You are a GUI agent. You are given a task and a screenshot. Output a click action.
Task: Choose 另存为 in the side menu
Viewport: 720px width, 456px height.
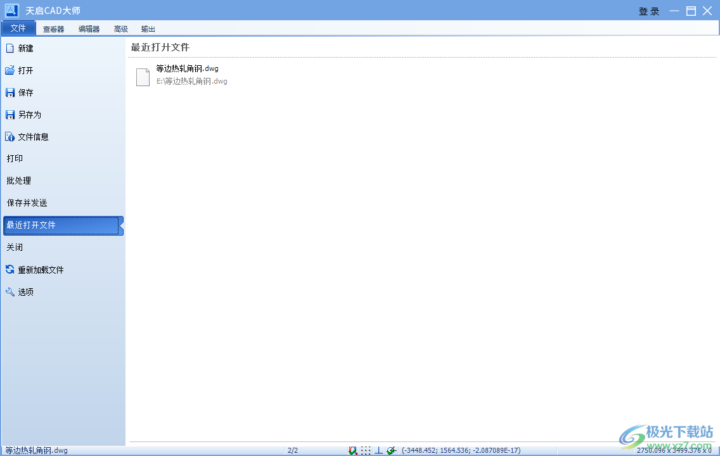[63, 115]
